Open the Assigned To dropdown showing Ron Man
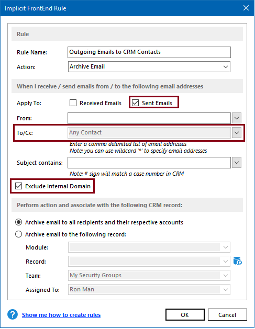This screenshot has height=329, width=255. click(149, 289)
